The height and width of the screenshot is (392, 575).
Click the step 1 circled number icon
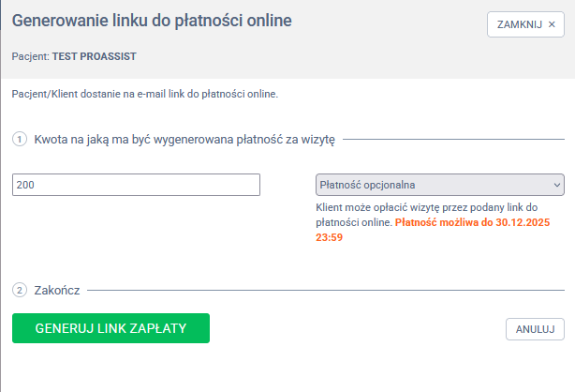click(19, 140)
